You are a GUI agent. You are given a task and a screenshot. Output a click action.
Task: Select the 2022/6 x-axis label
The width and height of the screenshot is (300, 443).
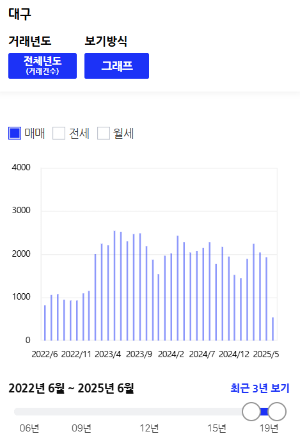pyautogui.click(x=45, y=354)
